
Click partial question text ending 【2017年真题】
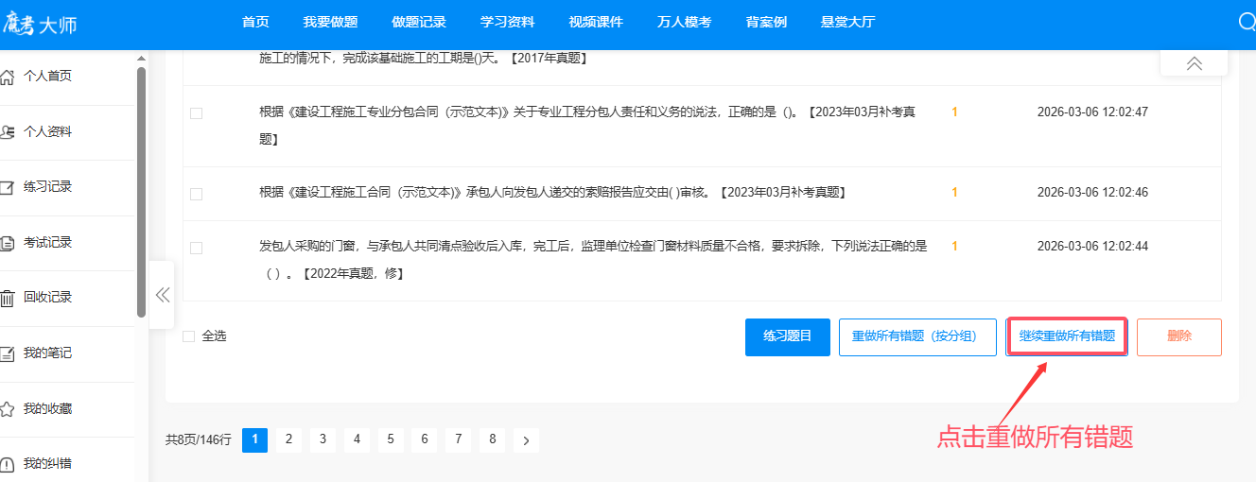point(425,59)
